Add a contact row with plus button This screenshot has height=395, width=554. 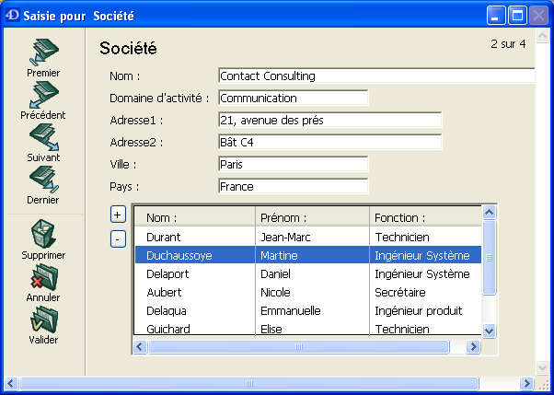click(118, 215)
